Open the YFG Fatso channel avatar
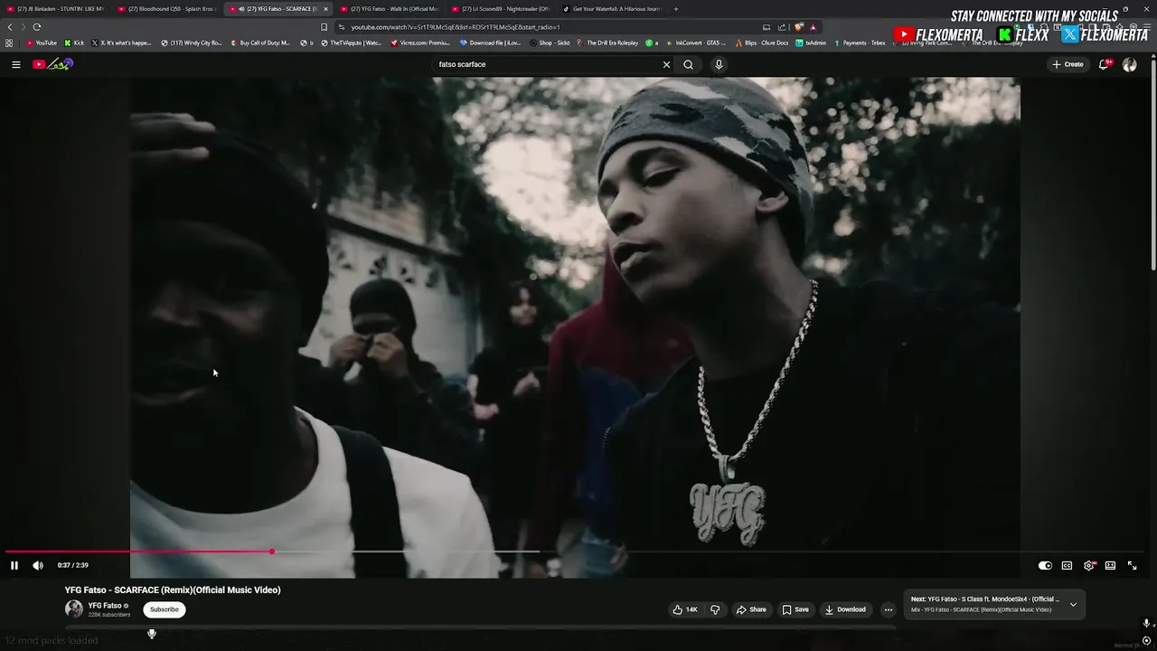 [x=74, y=609]
